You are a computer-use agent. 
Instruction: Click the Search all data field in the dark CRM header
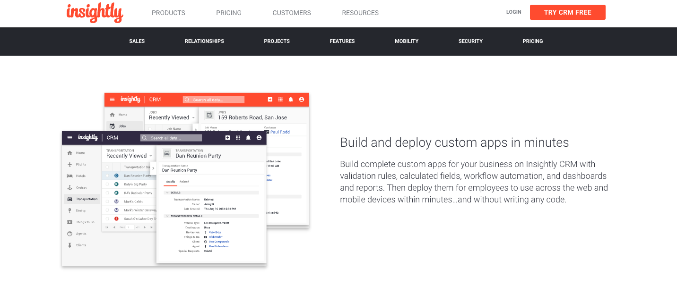click(171, 138)
